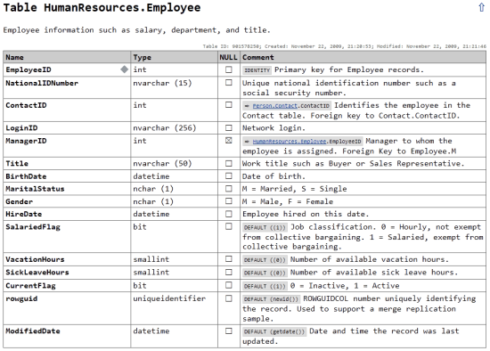The width and height of the screenshot is (490, 351).
Task: Click the primary key diamond icon for EmployeeID
Action: 125,69
